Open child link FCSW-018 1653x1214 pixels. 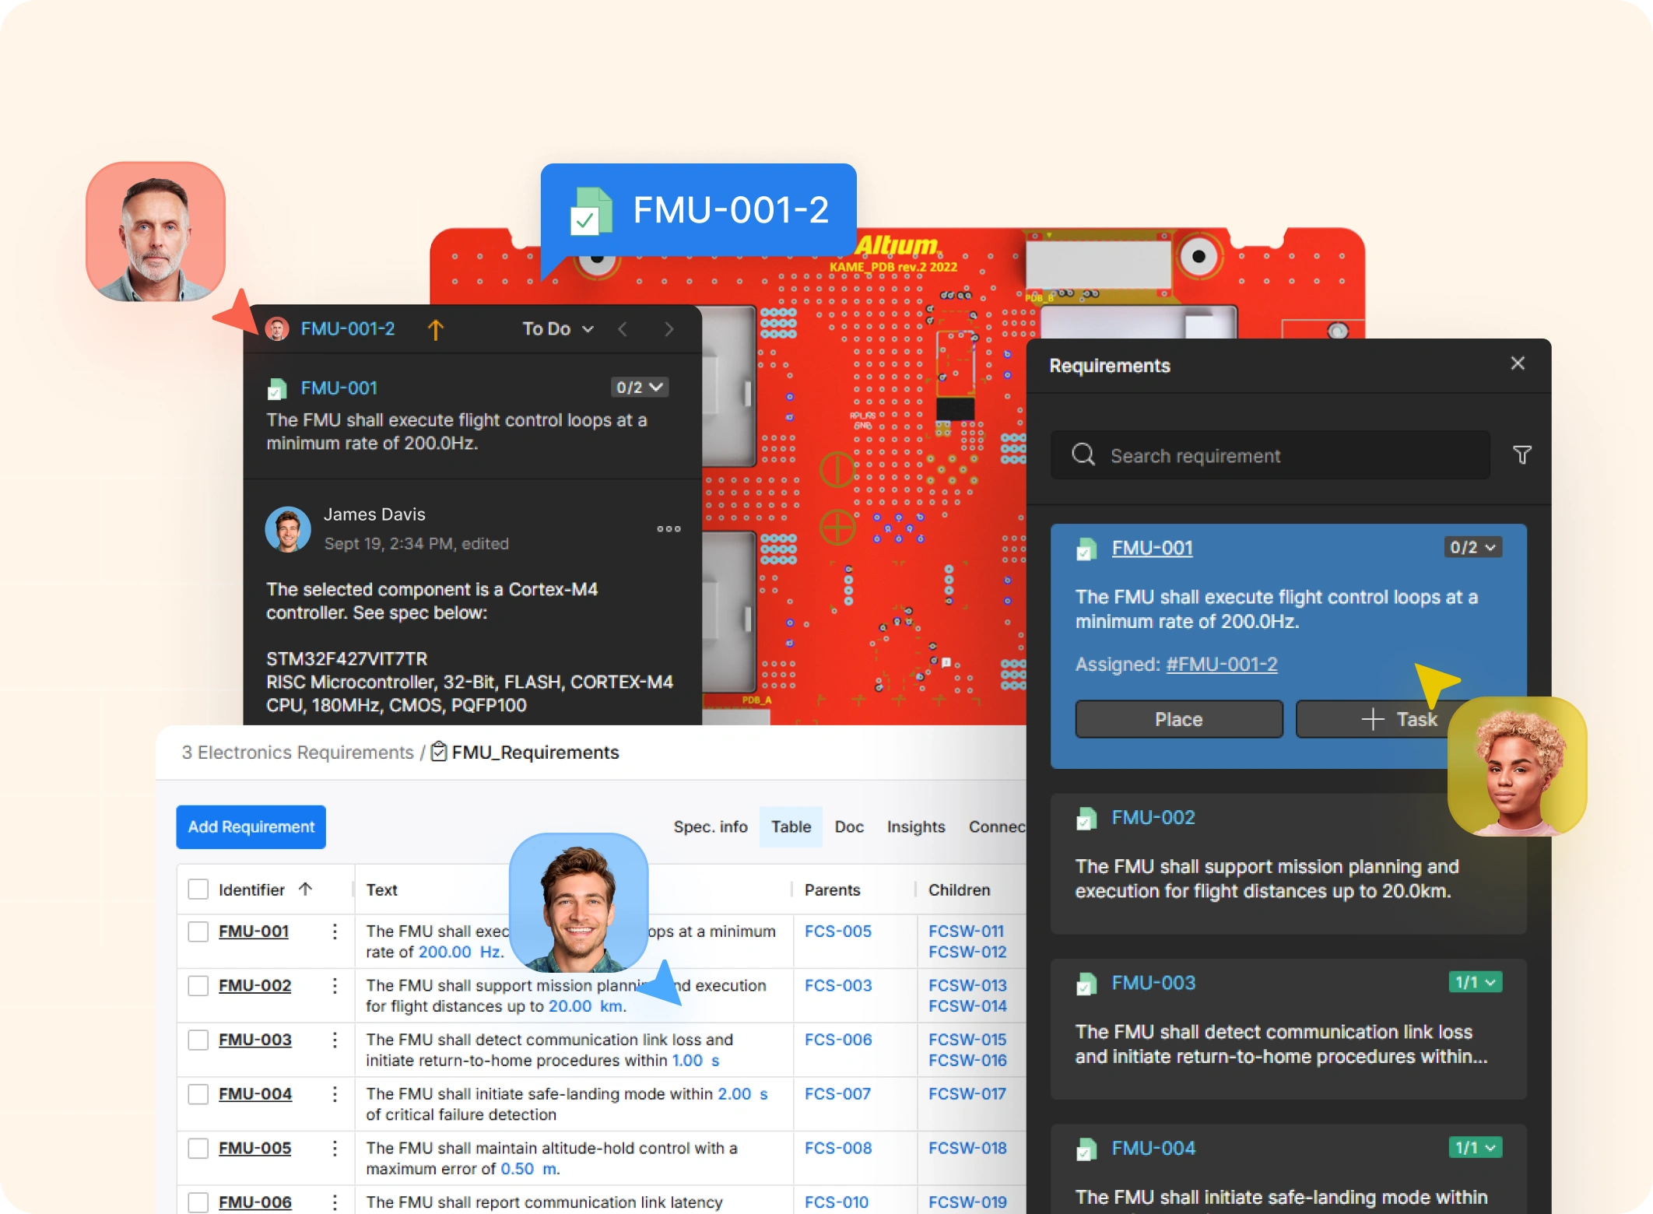pos(967,1148)
